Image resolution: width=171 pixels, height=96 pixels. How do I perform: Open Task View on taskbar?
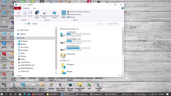point(15,94)
